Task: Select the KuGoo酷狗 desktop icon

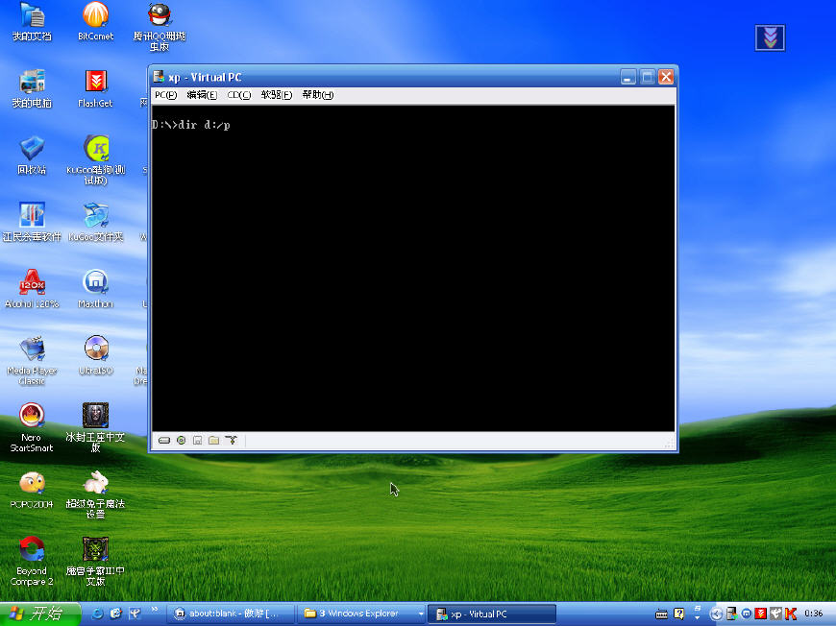Action: click(95, 161)
